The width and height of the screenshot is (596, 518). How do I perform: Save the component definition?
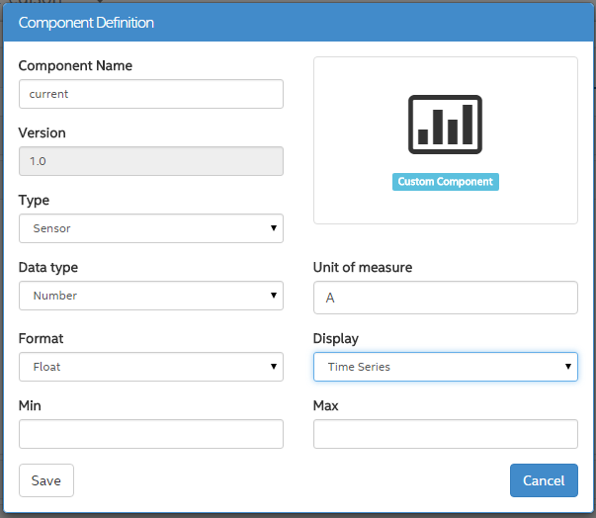pyautogui.click(x=46, y=480)
